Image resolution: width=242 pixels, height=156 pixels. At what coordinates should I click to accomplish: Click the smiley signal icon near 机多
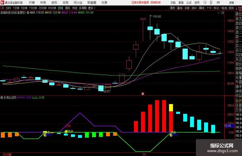click(66, 131)
